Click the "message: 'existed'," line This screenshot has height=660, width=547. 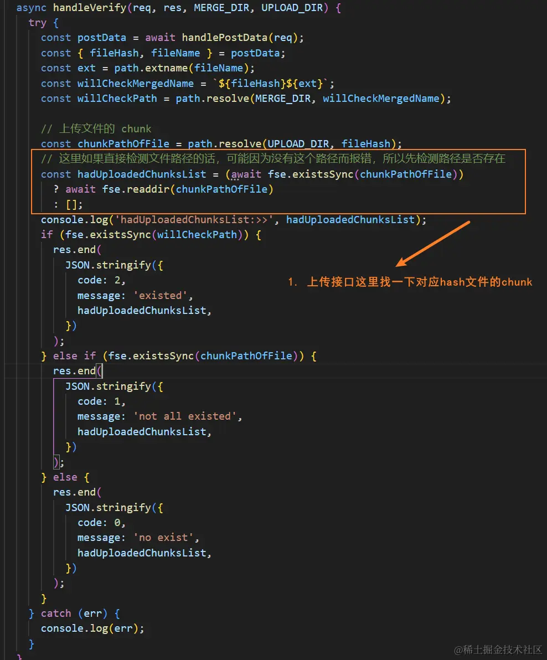[x=135, y=296]
